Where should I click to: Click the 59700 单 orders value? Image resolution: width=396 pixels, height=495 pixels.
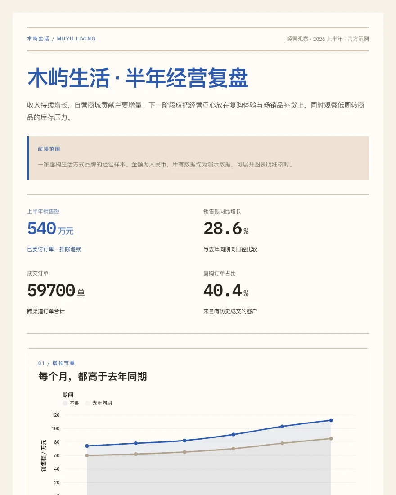point(56,290)
